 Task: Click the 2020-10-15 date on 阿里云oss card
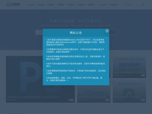118,100
